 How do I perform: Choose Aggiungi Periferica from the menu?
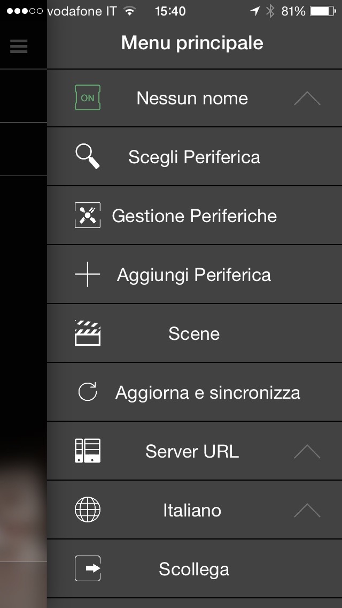pos(194,275)
